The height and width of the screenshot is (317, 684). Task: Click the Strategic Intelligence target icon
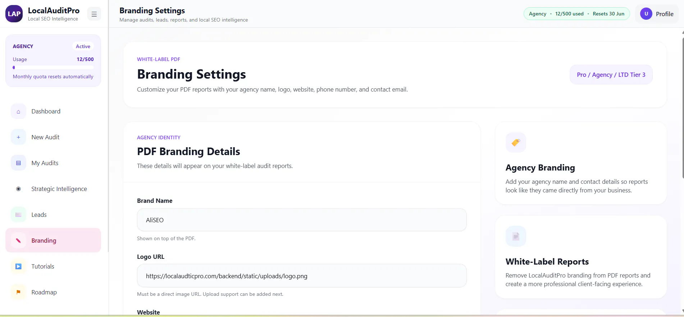click(18, 189)
